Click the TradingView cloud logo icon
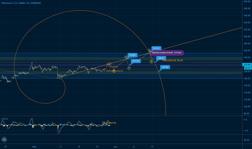Viewport: 252px width, 149px height. (4, 140)
